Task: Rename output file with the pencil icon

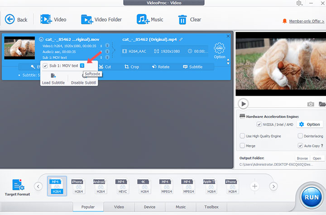Action: [x=181, y=39]
